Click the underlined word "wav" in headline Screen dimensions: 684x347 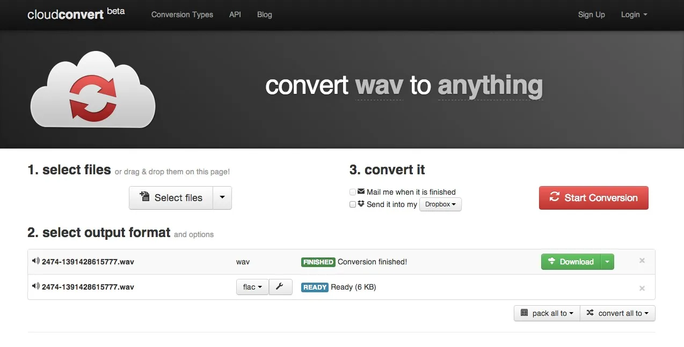pos(379,85)
